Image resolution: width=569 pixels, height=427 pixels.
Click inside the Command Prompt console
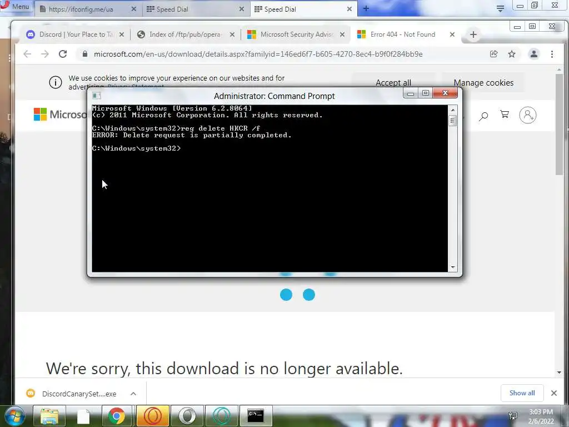(269, 188)
